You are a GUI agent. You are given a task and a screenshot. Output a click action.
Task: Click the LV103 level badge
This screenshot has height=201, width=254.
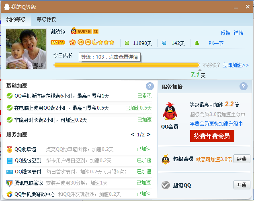tap(57, 43)
